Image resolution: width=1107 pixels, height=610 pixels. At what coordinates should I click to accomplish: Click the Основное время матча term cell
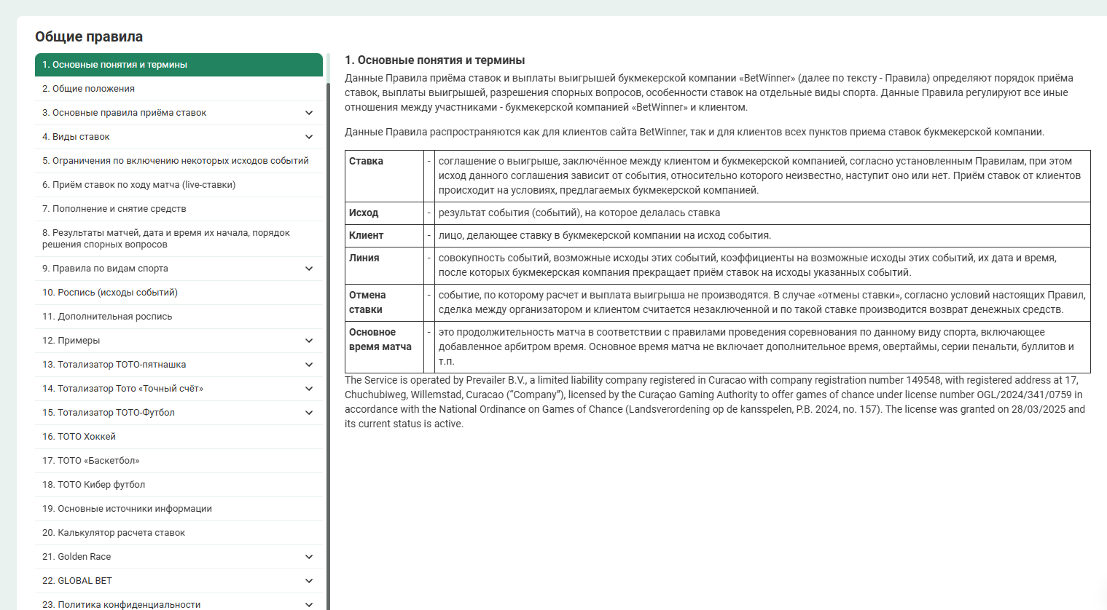[x=384, y=347]
